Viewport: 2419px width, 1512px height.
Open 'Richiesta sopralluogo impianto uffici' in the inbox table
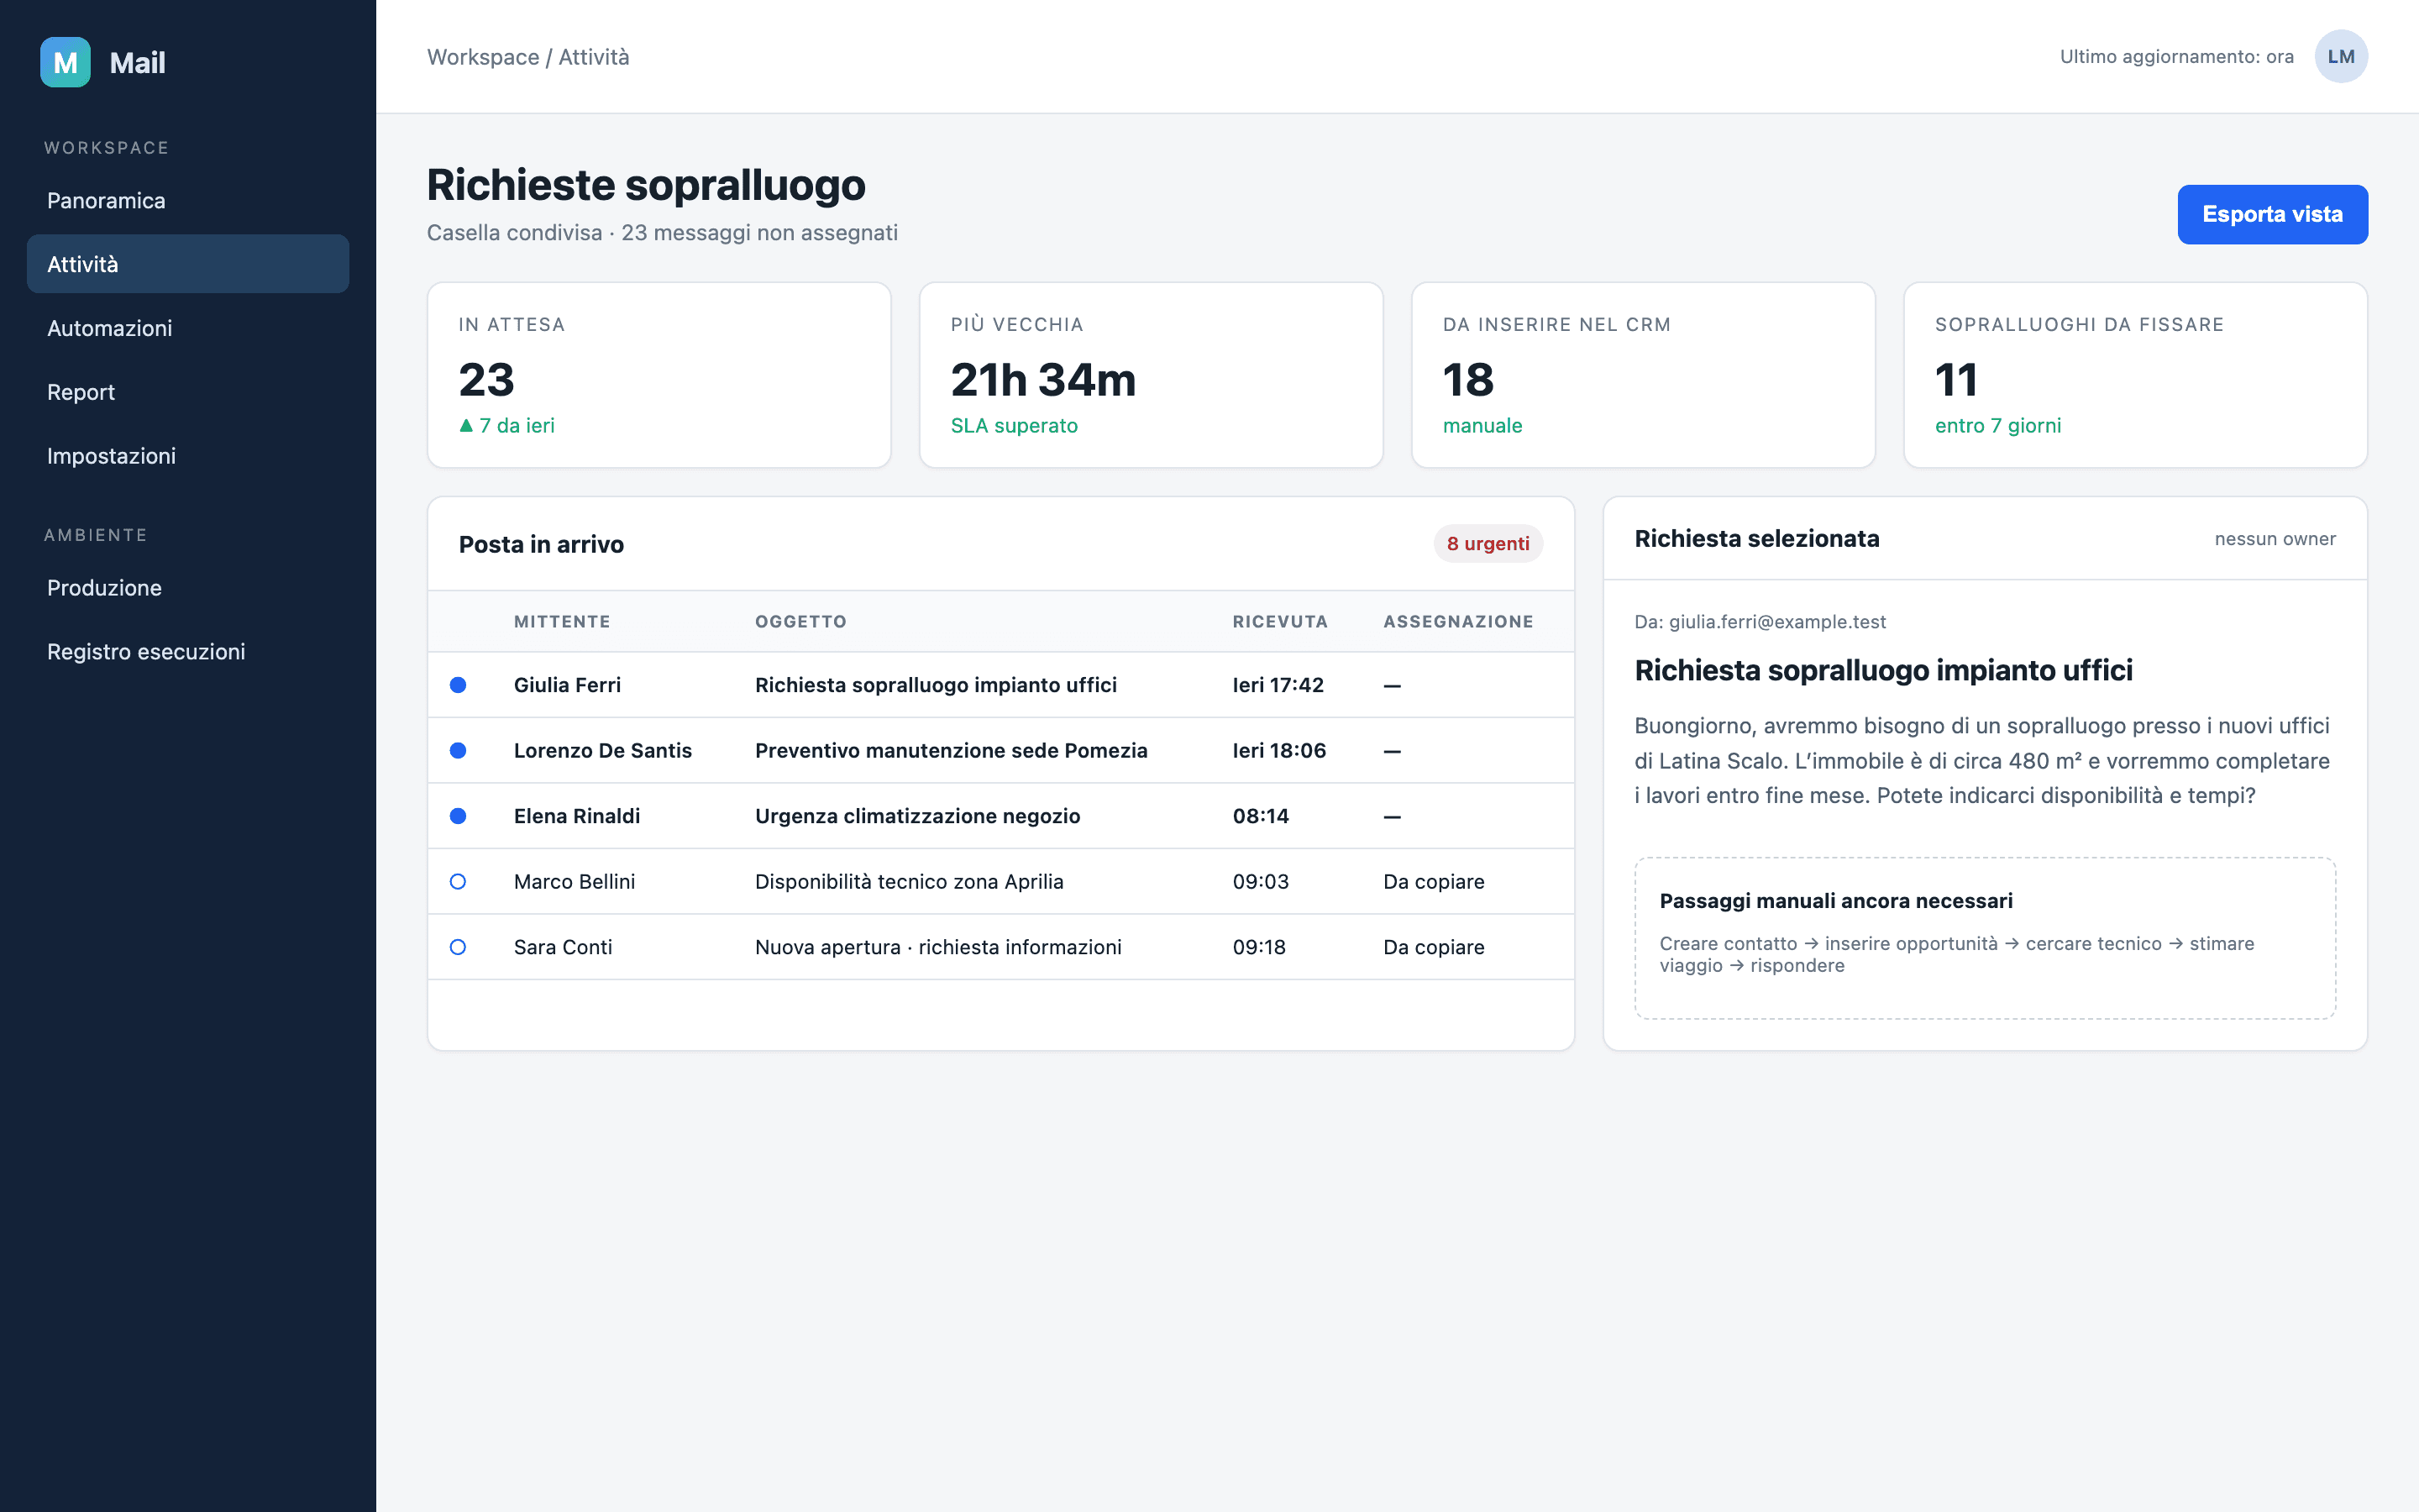[x=936, y=685]
